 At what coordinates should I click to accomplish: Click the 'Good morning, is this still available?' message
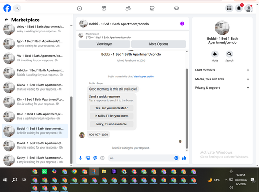[113, 89]
